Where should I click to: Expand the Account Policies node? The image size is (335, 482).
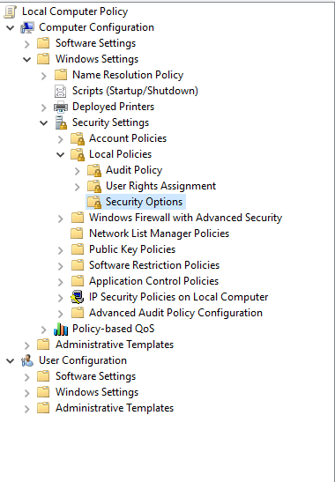[x=60, y=139]
